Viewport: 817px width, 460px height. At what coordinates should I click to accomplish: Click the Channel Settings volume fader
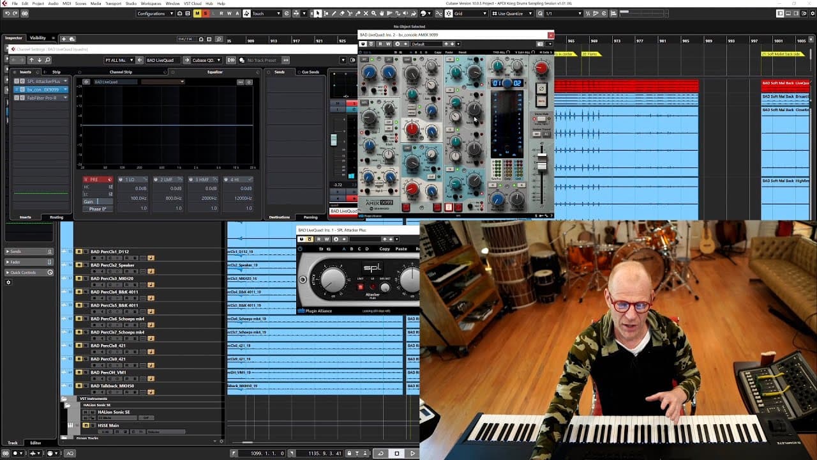click(333, 140)
